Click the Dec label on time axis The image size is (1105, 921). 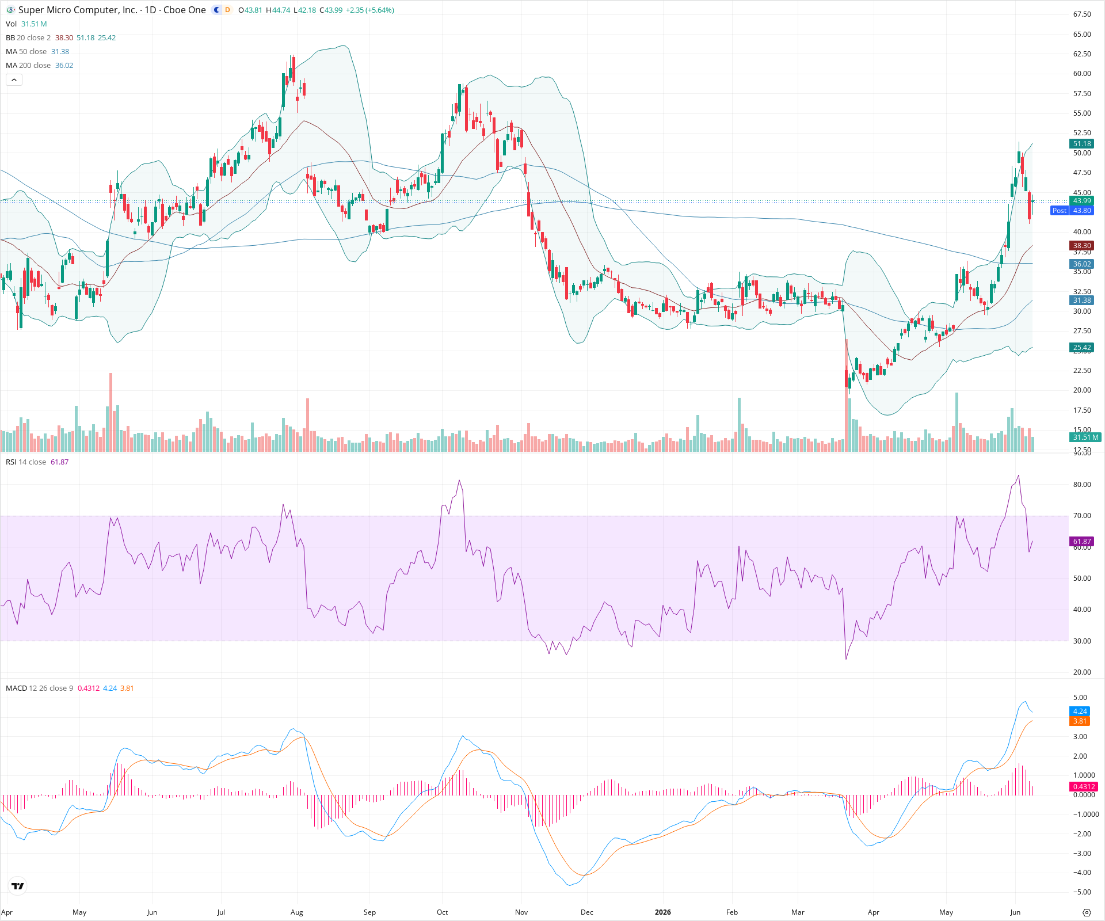click(586, 912)
